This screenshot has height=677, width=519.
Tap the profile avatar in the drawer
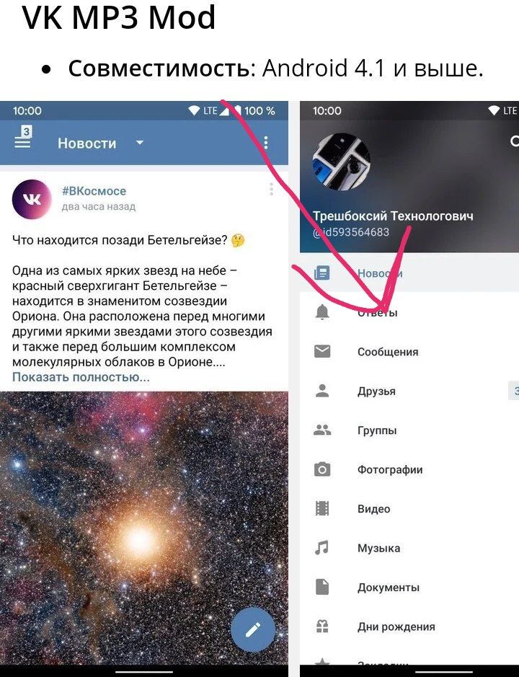341,161
